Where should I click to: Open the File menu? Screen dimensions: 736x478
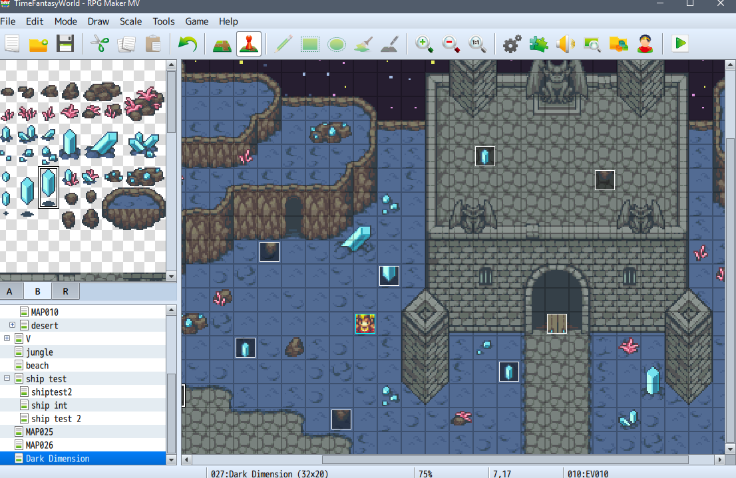[x=8, y=21]
